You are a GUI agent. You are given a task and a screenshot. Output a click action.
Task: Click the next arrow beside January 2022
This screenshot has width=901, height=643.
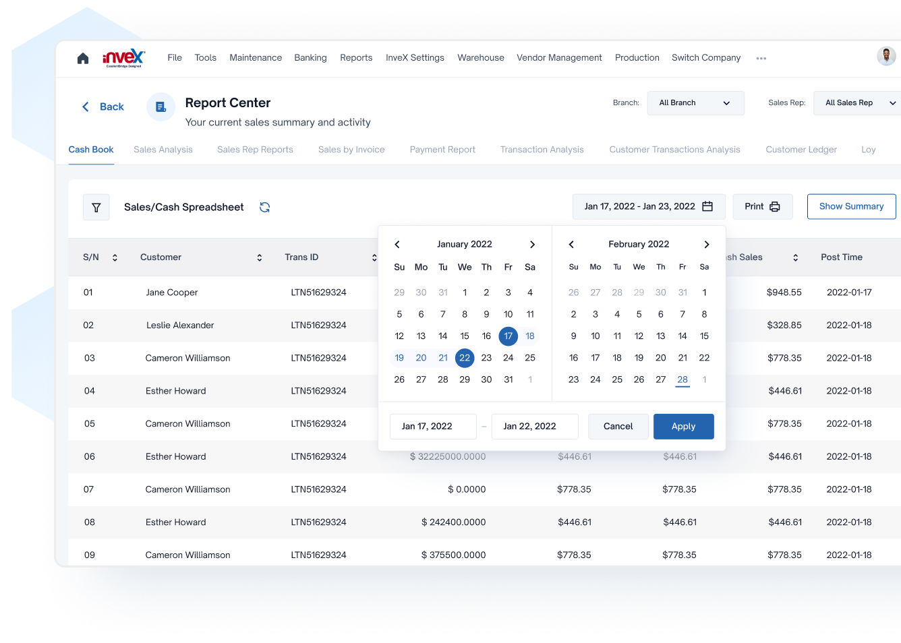click(532, 245)
